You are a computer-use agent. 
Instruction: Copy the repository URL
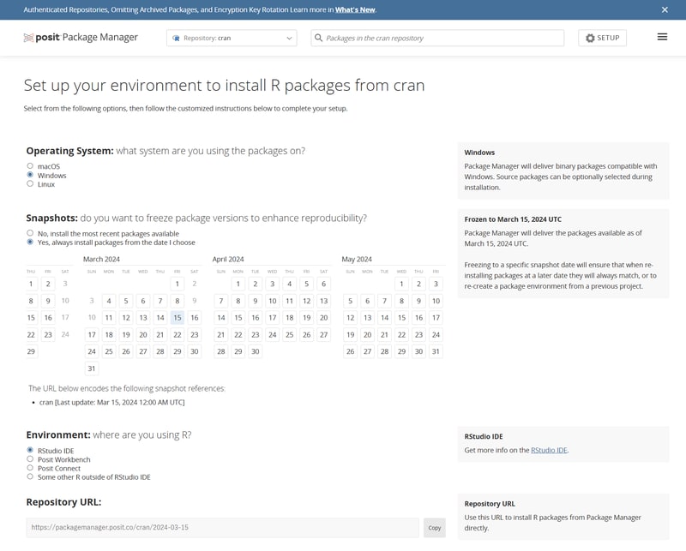tap(435, 528)
